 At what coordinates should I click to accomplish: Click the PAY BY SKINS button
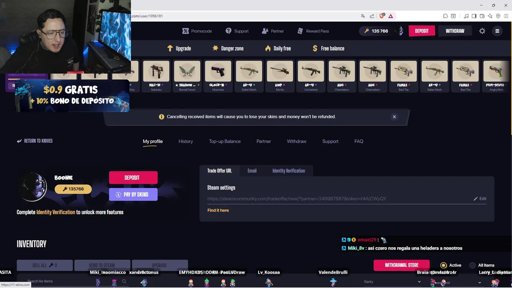[x=133, y=194]
